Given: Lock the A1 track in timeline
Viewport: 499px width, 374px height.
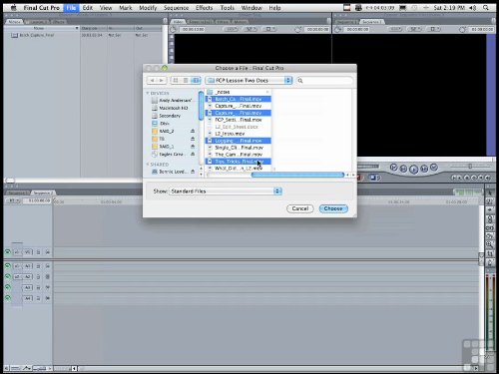Looking at the screenshot, I should click(x=38, y=266).
